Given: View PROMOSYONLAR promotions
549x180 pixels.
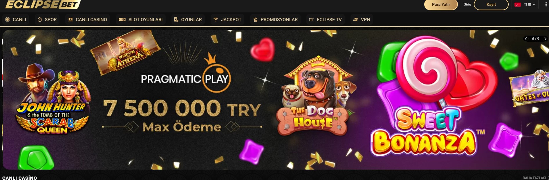Looking at the screenshot, I should 276,19.
